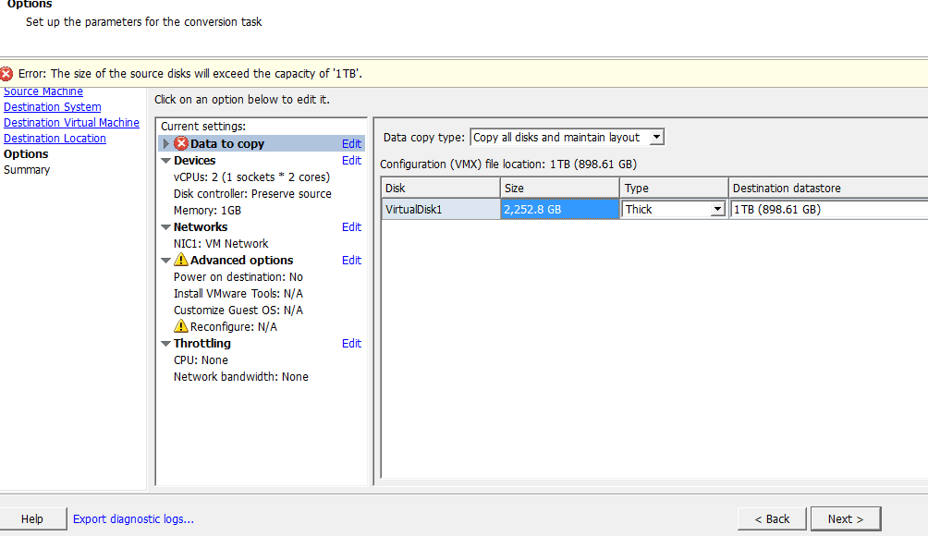The height and width of the screenshot is (536, 928).
Task: Collapse the Devices section
Action: 165,160
